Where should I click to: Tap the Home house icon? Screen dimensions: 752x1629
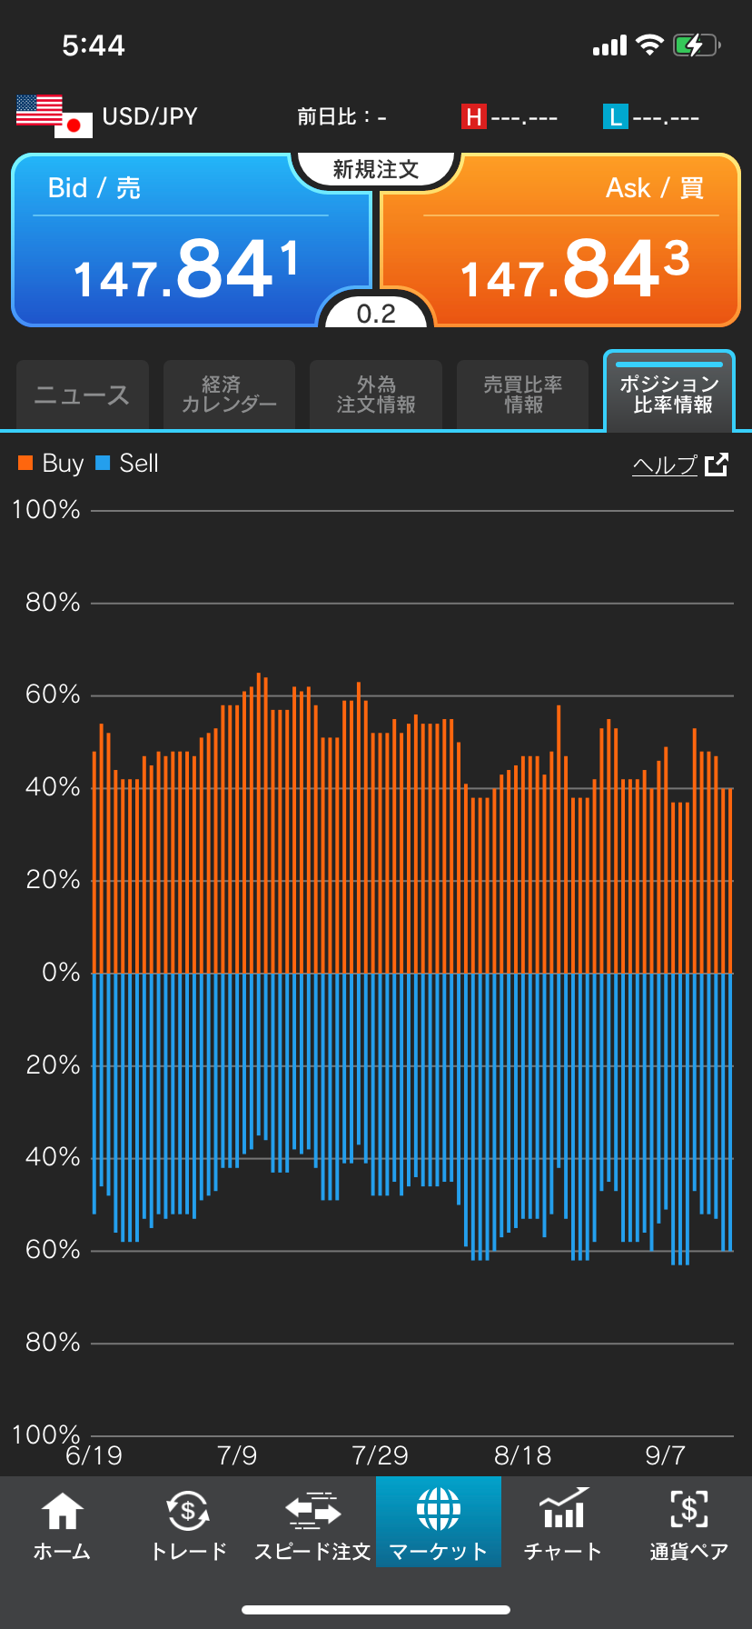62,1511
